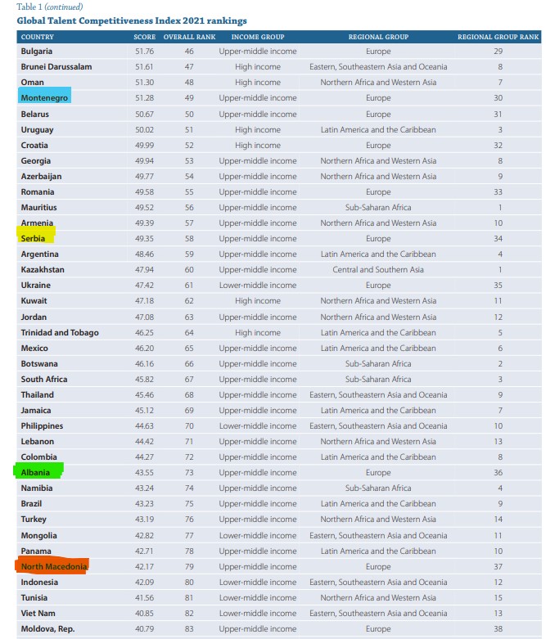Click the blue-highlighted Montenegro cell
This screenshot has width=546, height=639.
pos(44,98)
